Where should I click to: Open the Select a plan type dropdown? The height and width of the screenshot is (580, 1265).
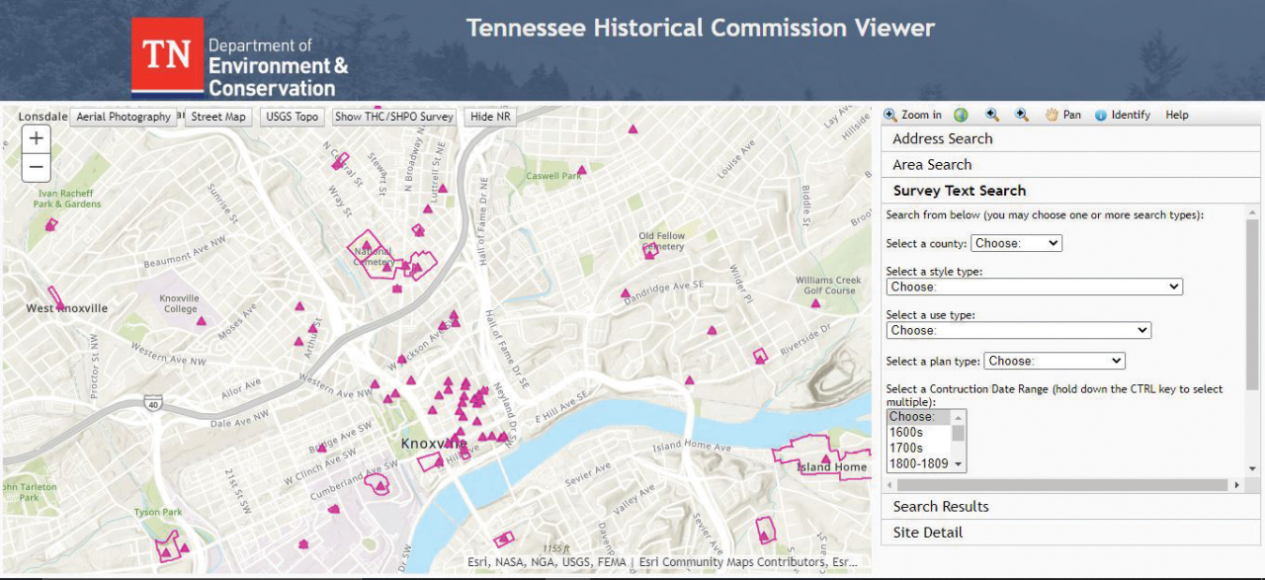tap(1054, 361)
